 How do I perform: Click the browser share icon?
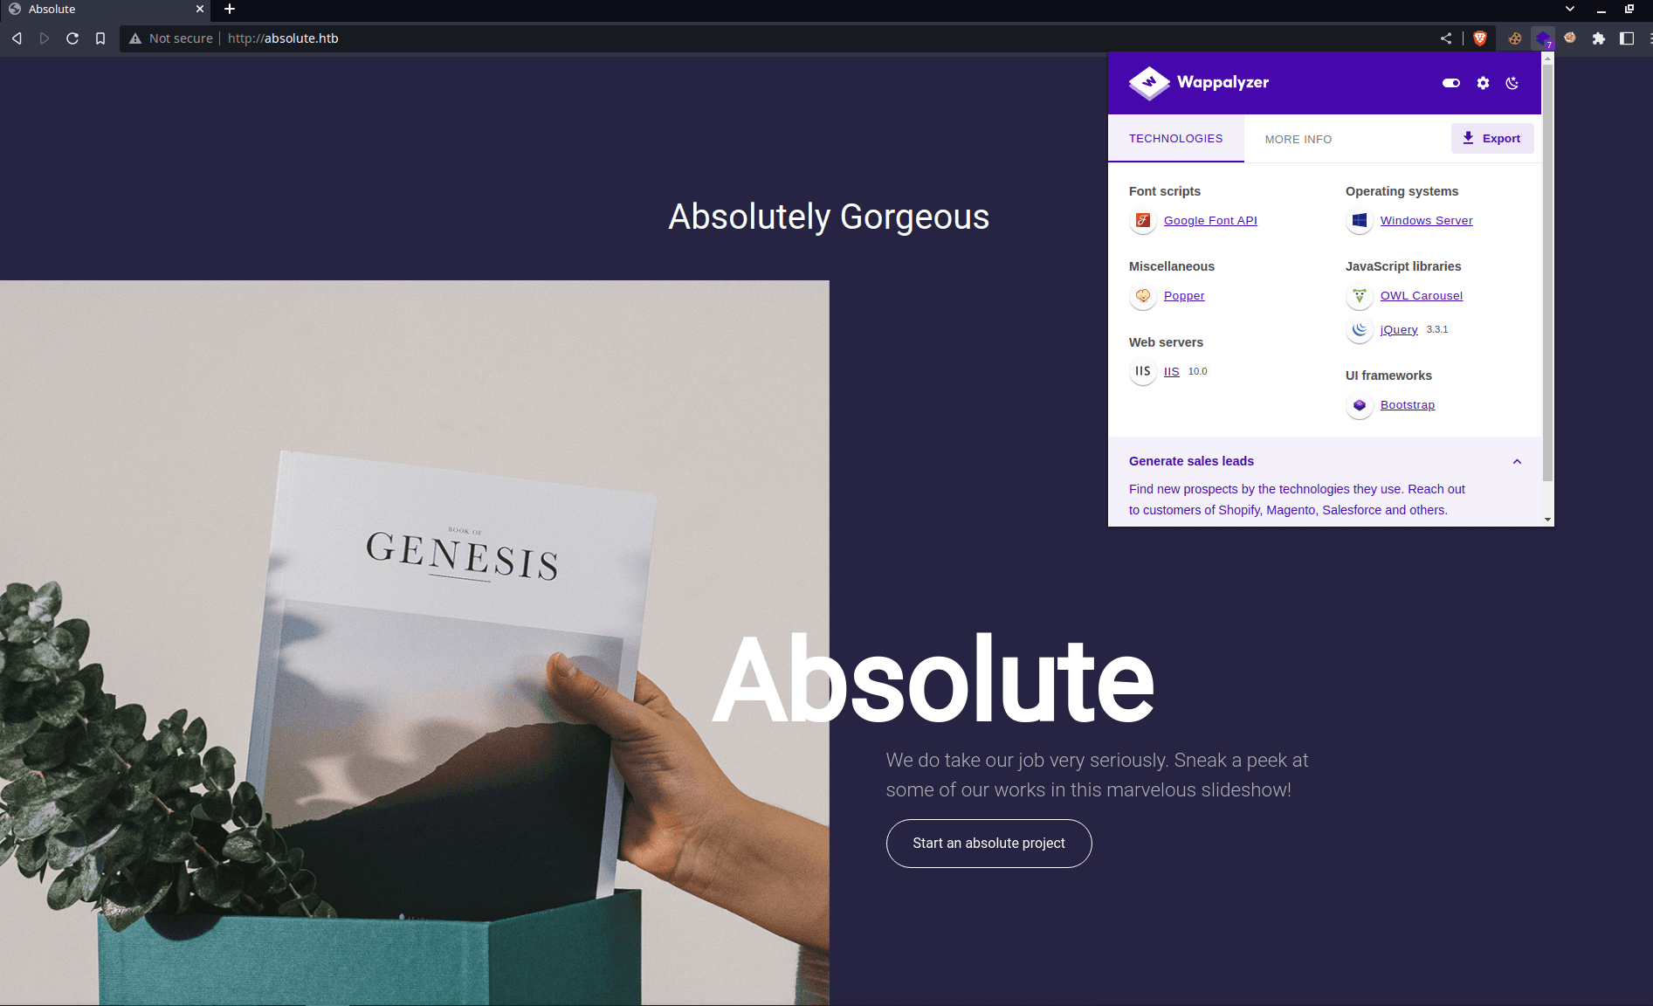coord(1446,38)
